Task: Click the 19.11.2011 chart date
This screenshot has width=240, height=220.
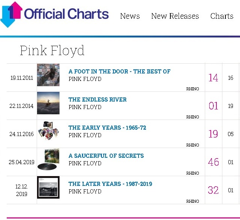Action: 22,78
